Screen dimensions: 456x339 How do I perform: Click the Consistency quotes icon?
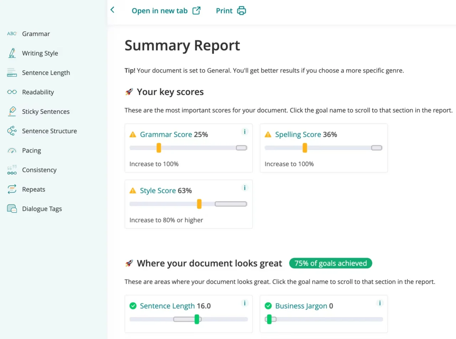point(12,170)
